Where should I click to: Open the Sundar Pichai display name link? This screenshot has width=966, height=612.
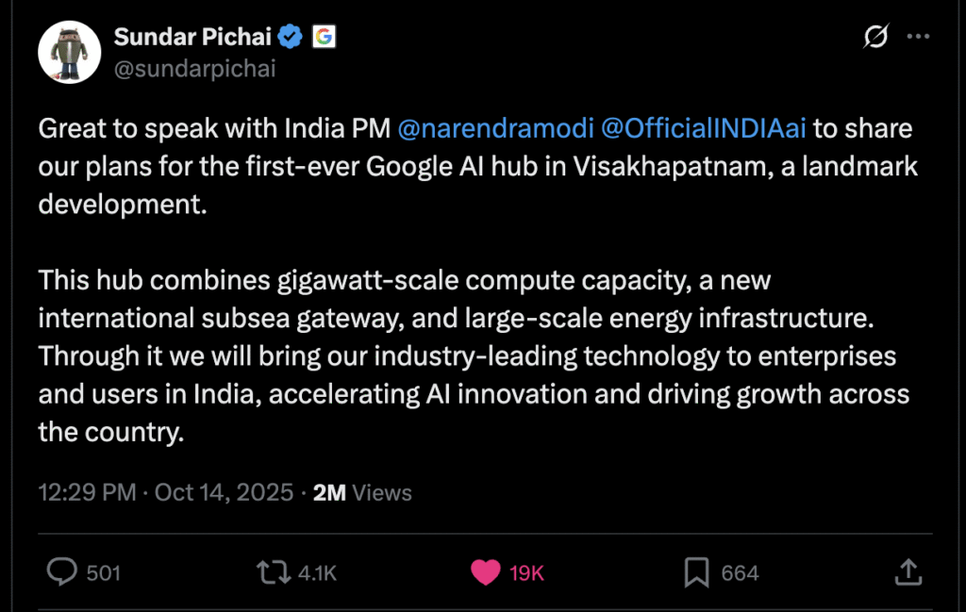click(x=192, y=37)
